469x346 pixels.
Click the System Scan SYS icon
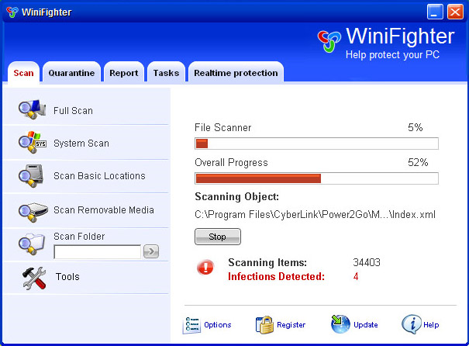coord(33,143)
